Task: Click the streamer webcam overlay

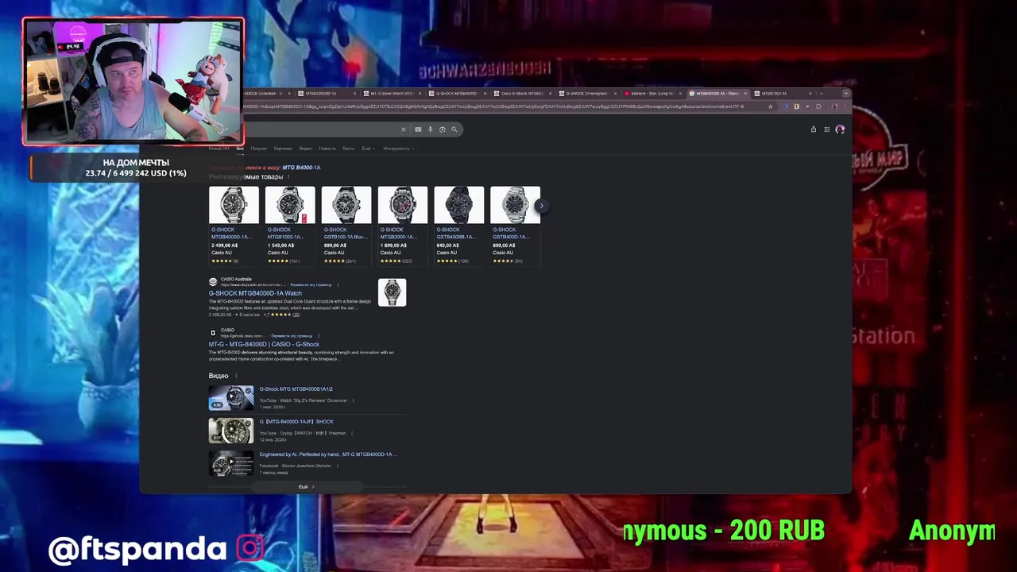Action: [133, 82]
